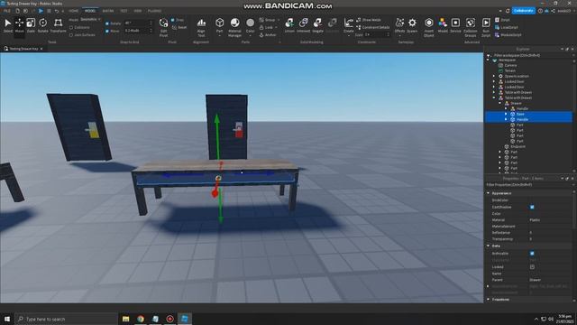Viewport: 577px width, 325px height.
Task: Collapse the Data properties section
Action: coord(489,246)
